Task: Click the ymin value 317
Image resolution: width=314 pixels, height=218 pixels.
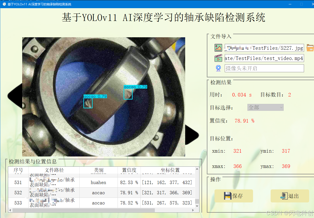Action: click(x=286, y=151)
